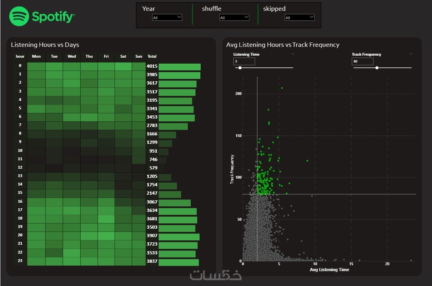Click the data bar next to 2783
Screen dimensions: 432x286
[173, 127]
